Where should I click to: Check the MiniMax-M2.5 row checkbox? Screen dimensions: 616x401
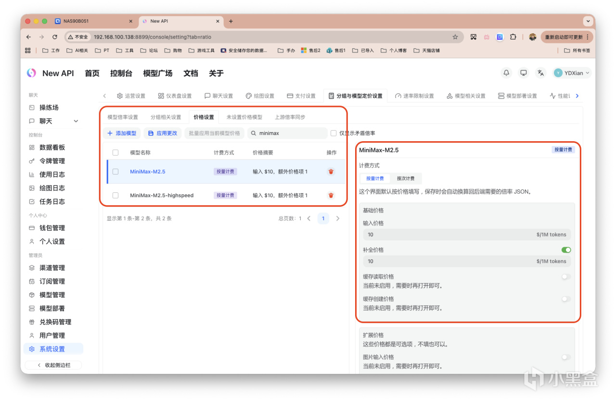115,172
